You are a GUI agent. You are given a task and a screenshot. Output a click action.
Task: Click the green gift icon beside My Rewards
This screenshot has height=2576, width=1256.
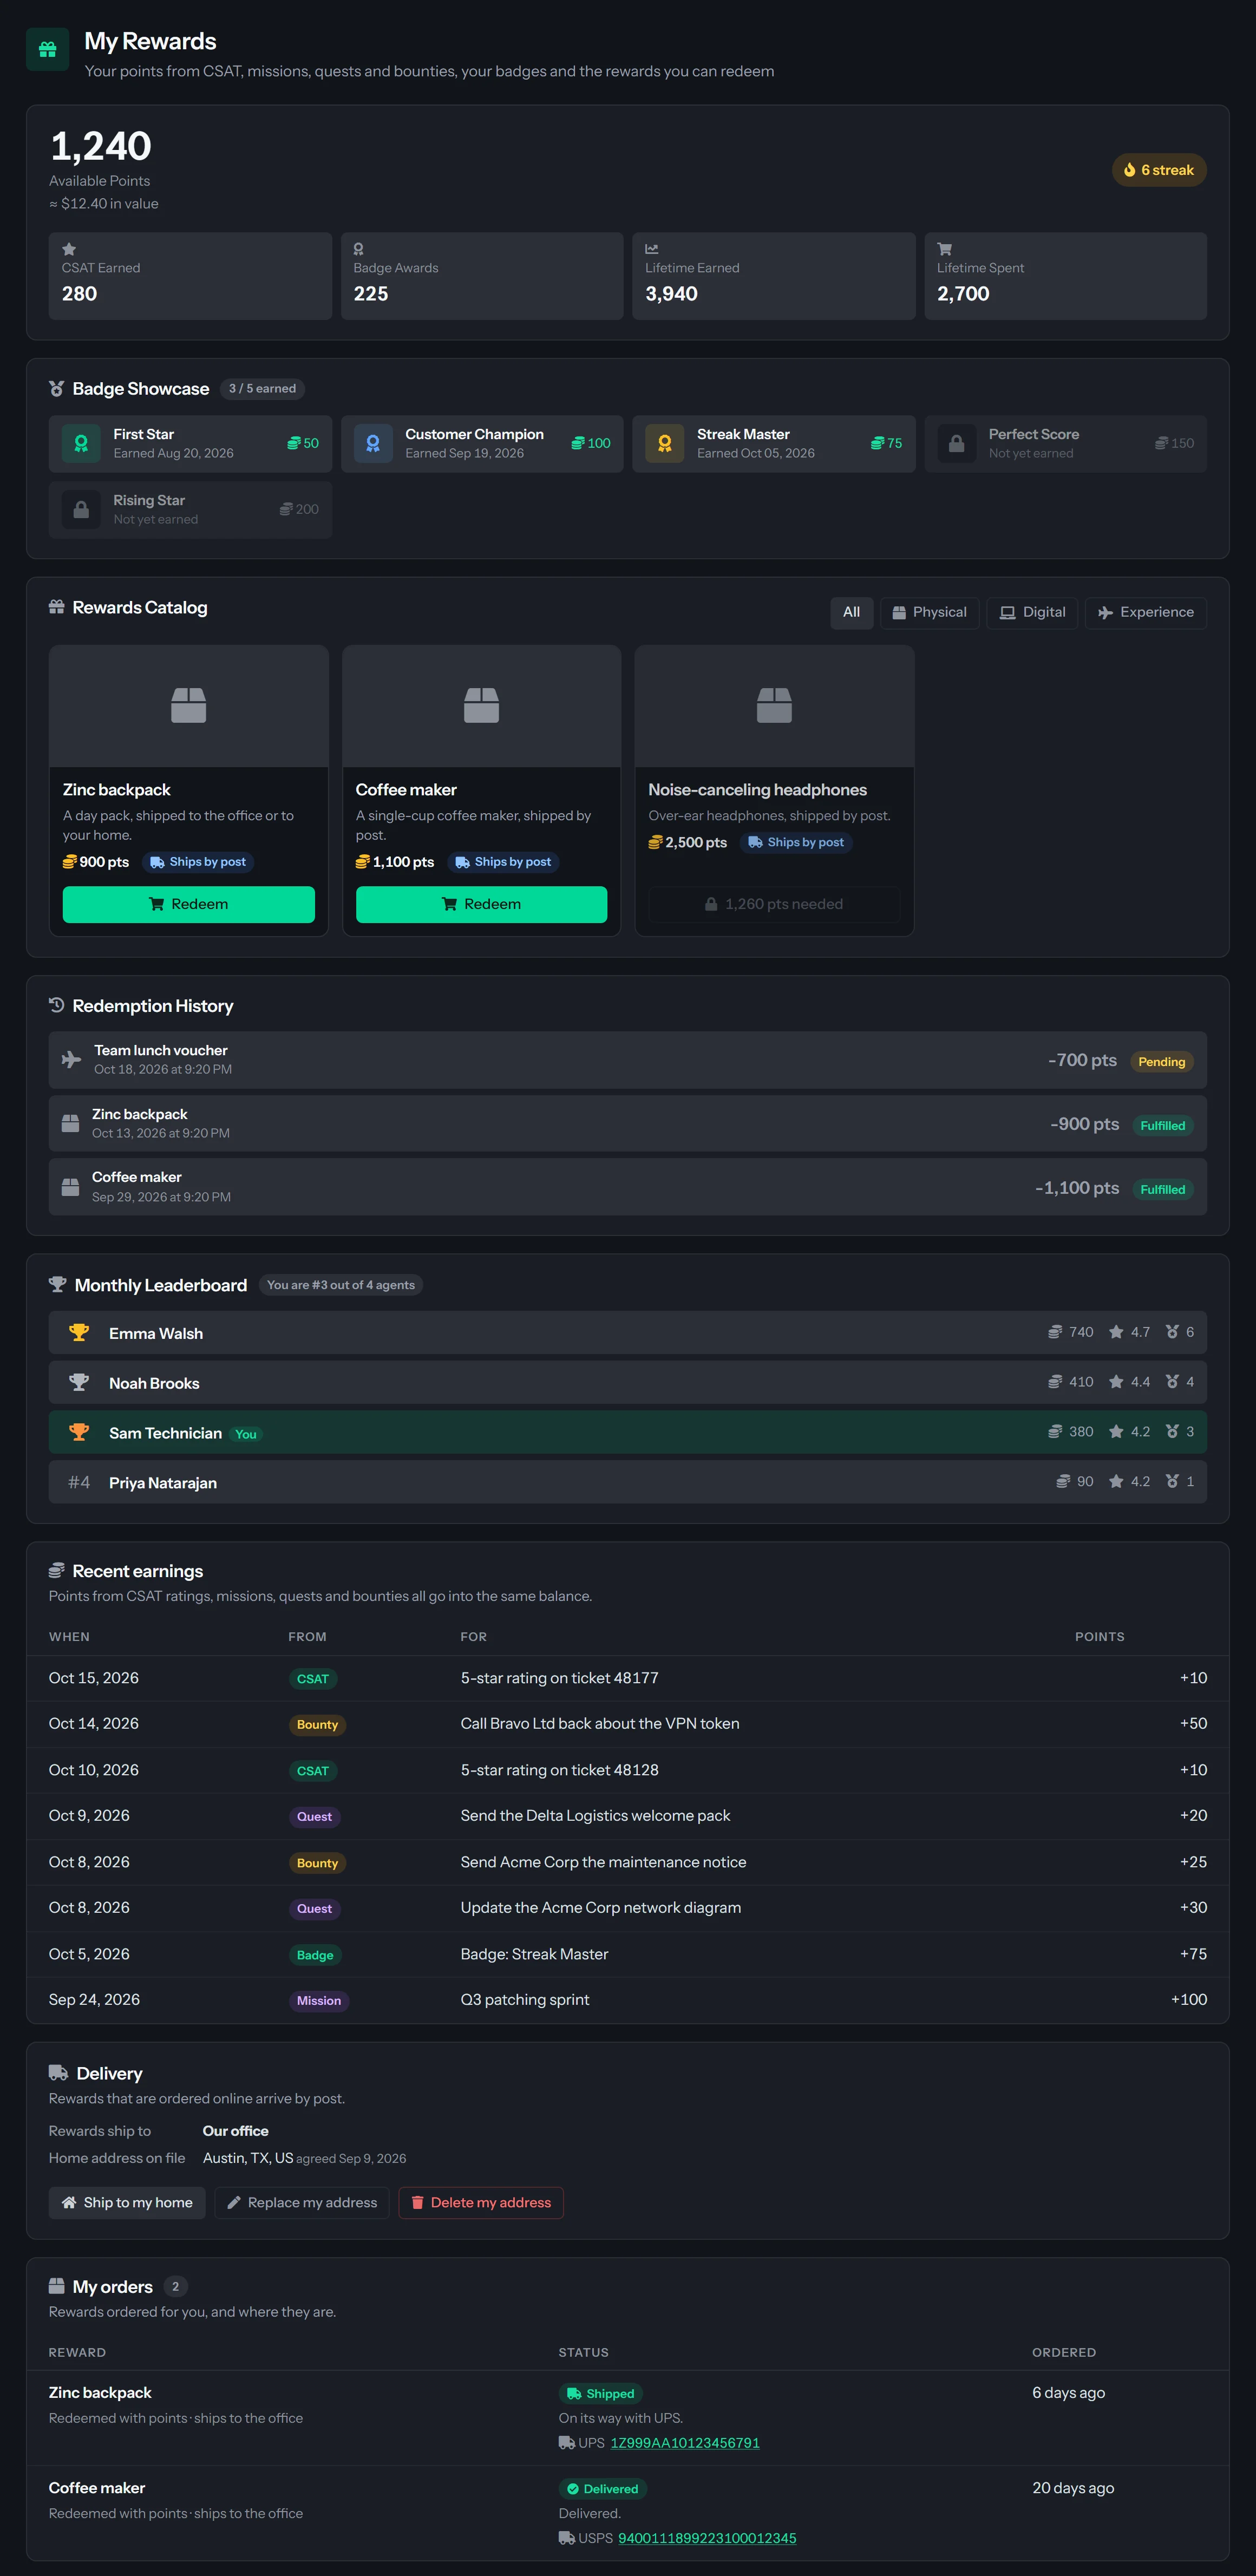47,50
